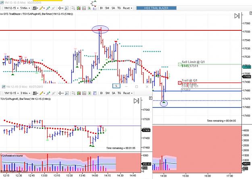This screenshot has height=179, width=252.
Task: Click the 450.43 volume value marker
Action: point(146,164)
